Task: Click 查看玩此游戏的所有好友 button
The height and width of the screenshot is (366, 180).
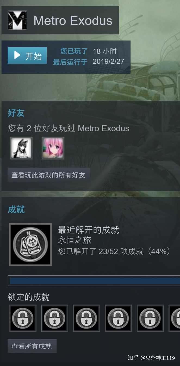Action: click(x=49, y=175)
